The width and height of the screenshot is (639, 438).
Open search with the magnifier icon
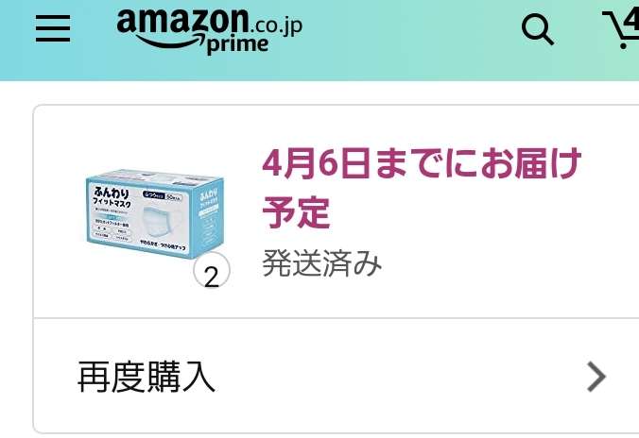point(538,29)
